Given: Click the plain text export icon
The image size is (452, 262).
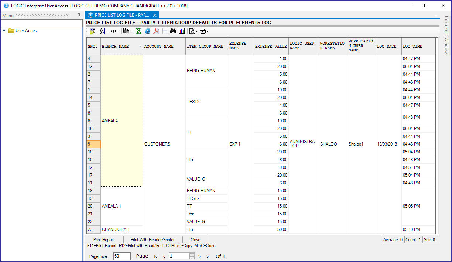Looking at the screenshot, I should [165, 31].
